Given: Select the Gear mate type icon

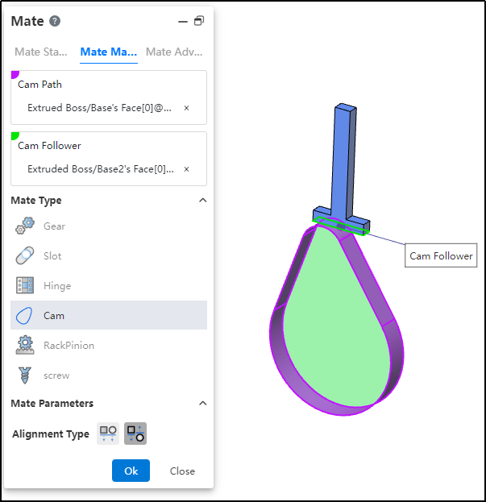Looking at the screenshot, I should click(x=25, y=226).
